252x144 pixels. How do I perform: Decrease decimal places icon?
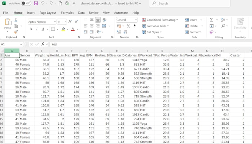tap(125, 32)
